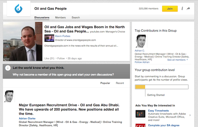The width and height of the screenshot is (198, 127).
Task: Click Director of www.oilandgaspeople.com text
Action: pos(76,40)
